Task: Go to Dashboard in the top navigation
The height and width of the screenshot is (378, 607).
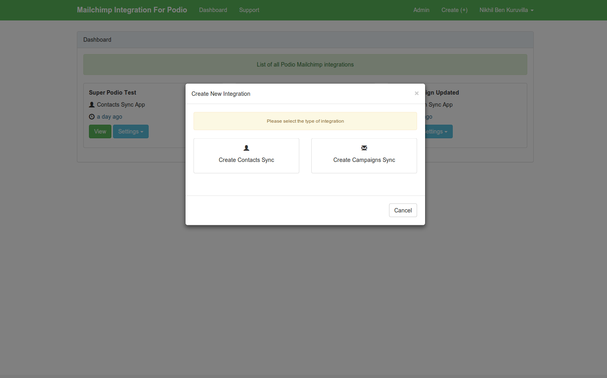Action: 213,10
